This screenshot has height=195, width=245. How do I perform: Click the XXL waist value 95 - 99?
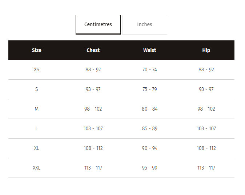tap(150, 168)
